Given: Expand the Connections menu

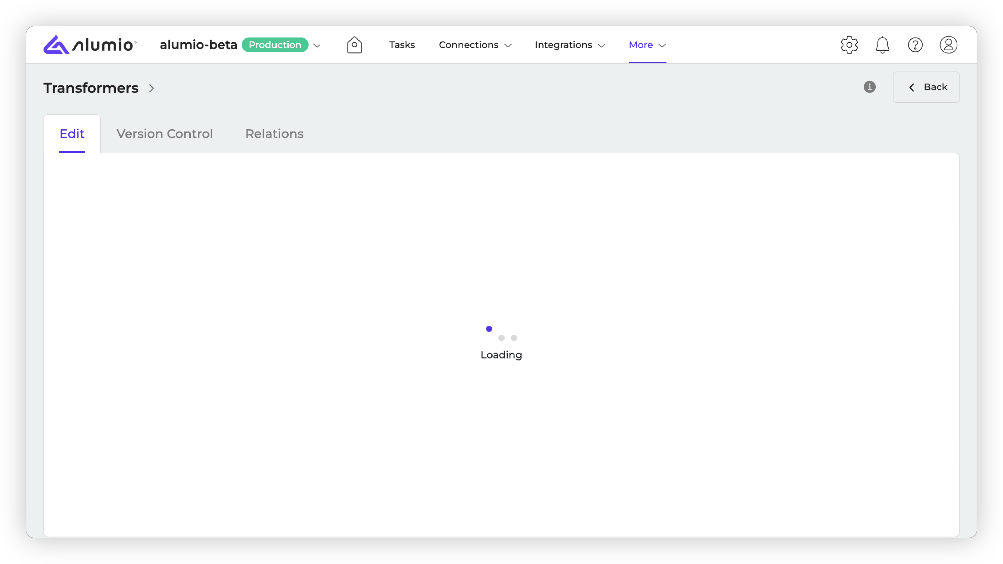Looking at the screenshot, I should click(x=475, y=45).
